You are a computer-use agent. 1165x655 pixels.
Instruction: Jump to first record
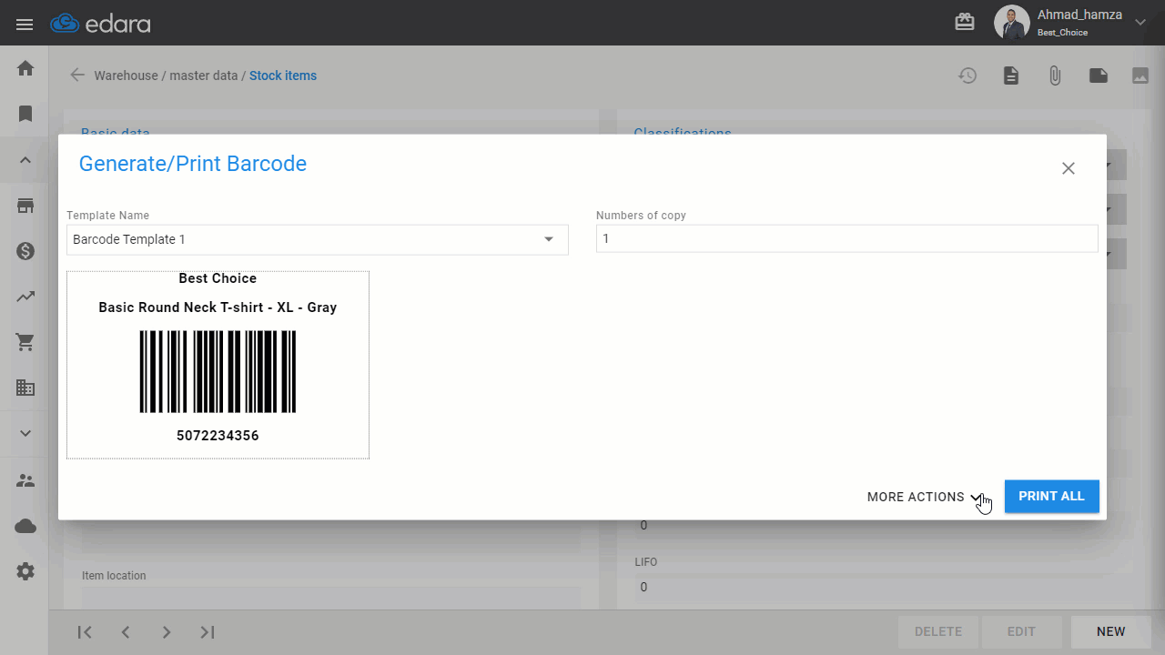click(85, 632)
